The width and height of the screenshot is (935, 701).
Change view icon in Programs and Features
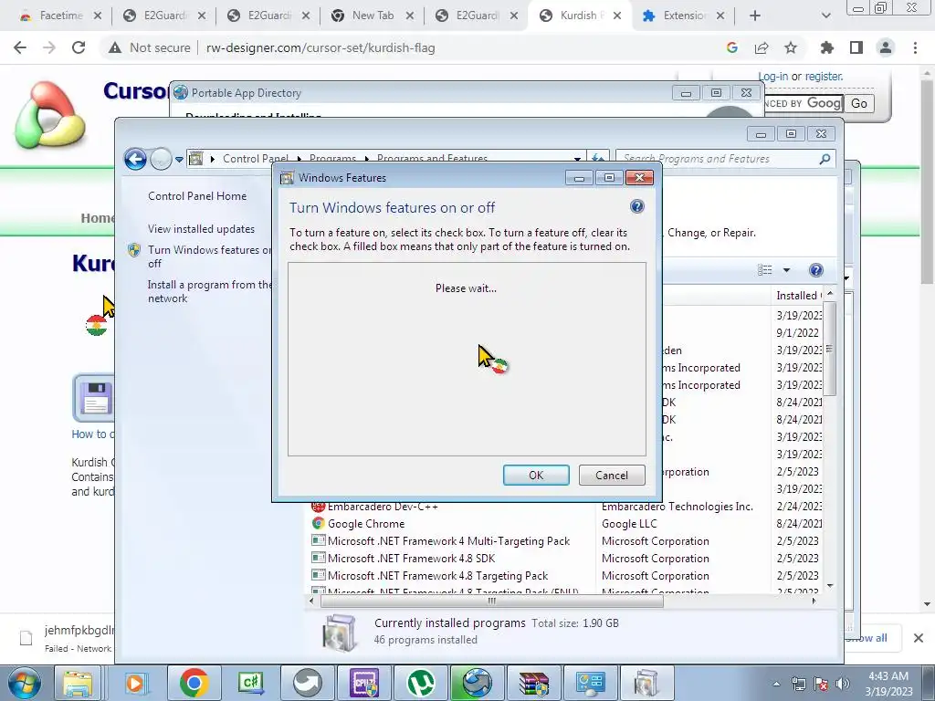(x=765, y=270)
